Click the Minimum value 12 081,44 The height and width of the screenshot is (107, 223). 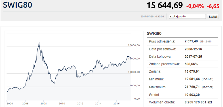pos(192,79)
